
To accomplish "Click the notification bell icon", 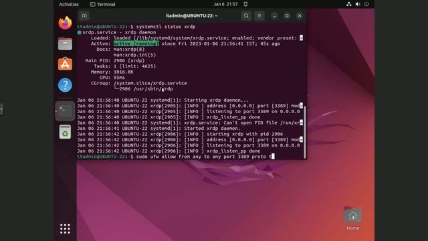I will coord(245,5).
